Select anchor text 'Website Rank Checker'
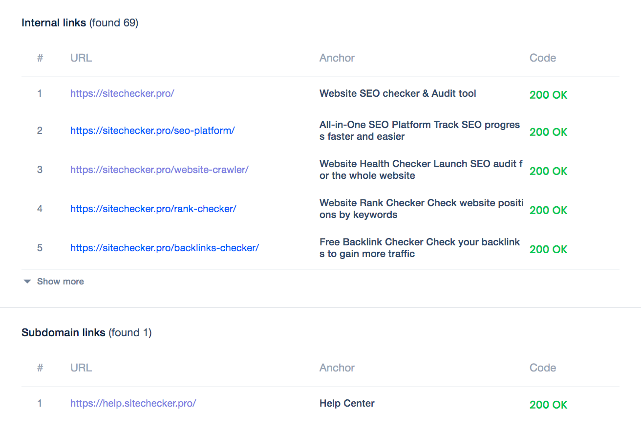The height and width of the screenshot is (435, 641). pos(372,203)
